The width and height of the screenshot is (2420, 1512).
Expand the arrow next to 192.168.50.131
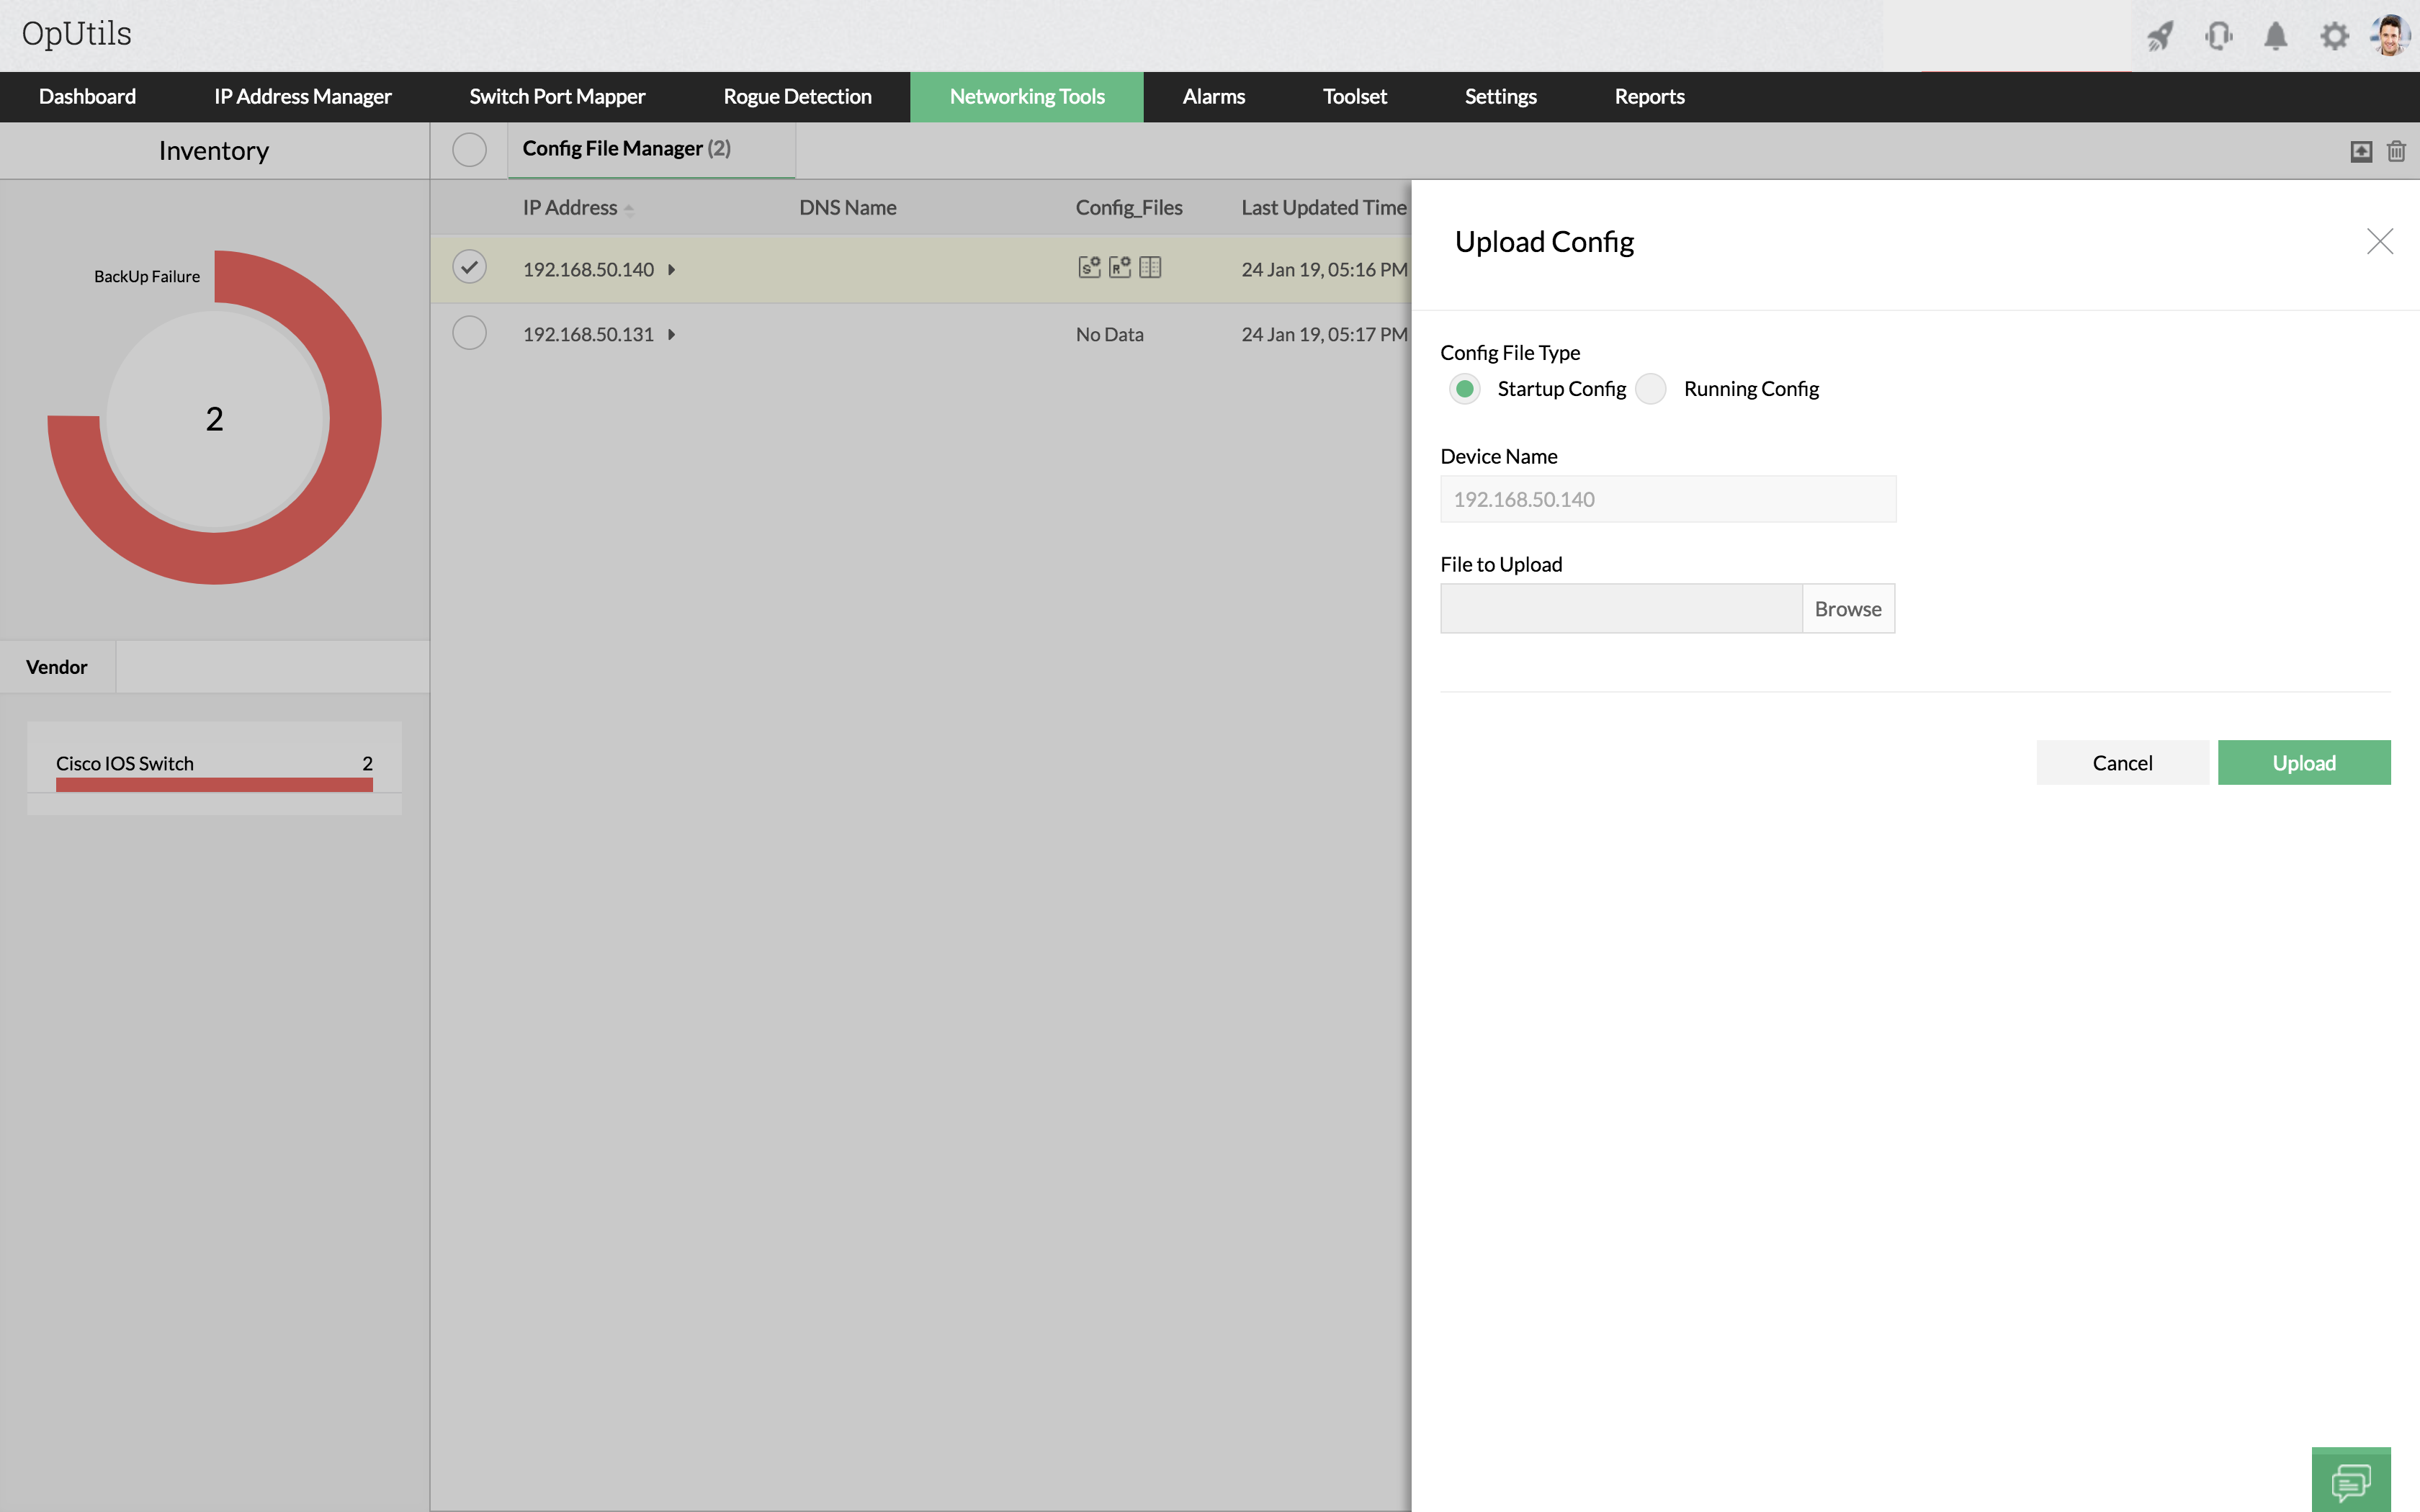[672, 335]
